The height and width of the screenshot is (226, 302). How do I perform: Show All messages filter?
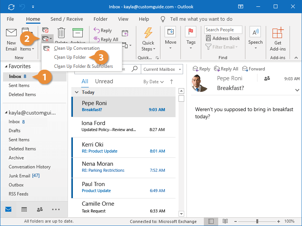85,81
